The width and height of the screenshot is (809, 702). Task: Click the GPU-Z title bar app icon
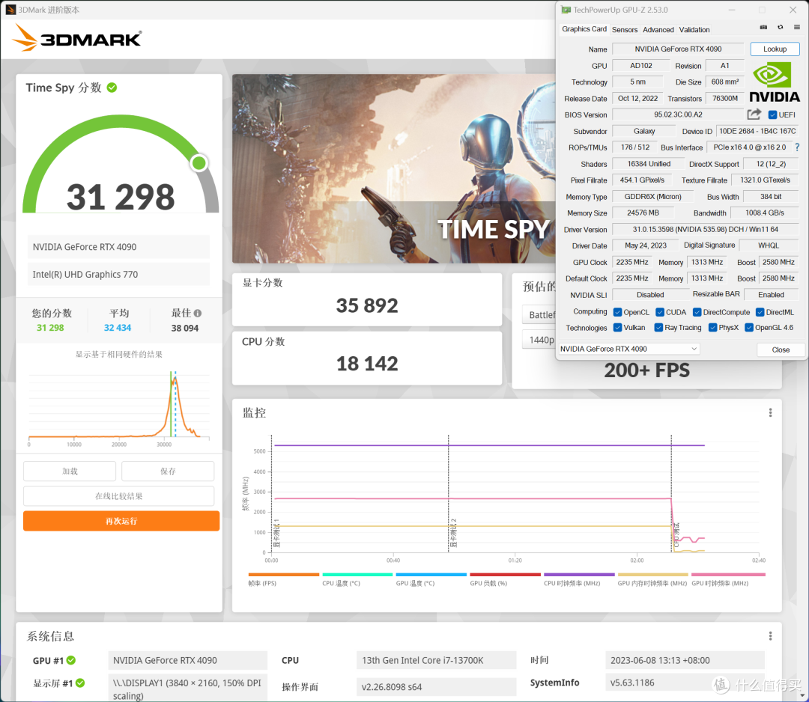point(566,10)
